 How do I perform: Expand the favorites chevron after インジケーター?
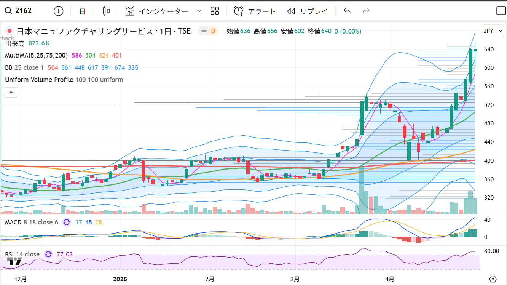click(x=199, y=11)
